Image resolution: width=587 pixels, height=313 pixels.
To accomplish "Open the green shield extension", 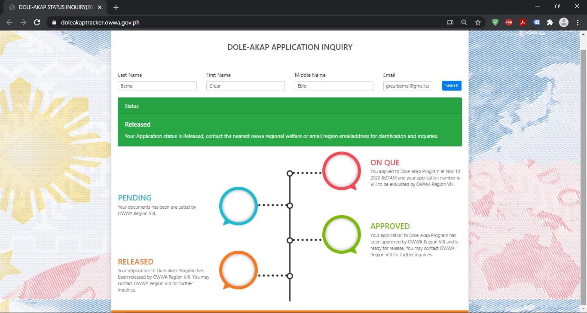I will [495, 22].
